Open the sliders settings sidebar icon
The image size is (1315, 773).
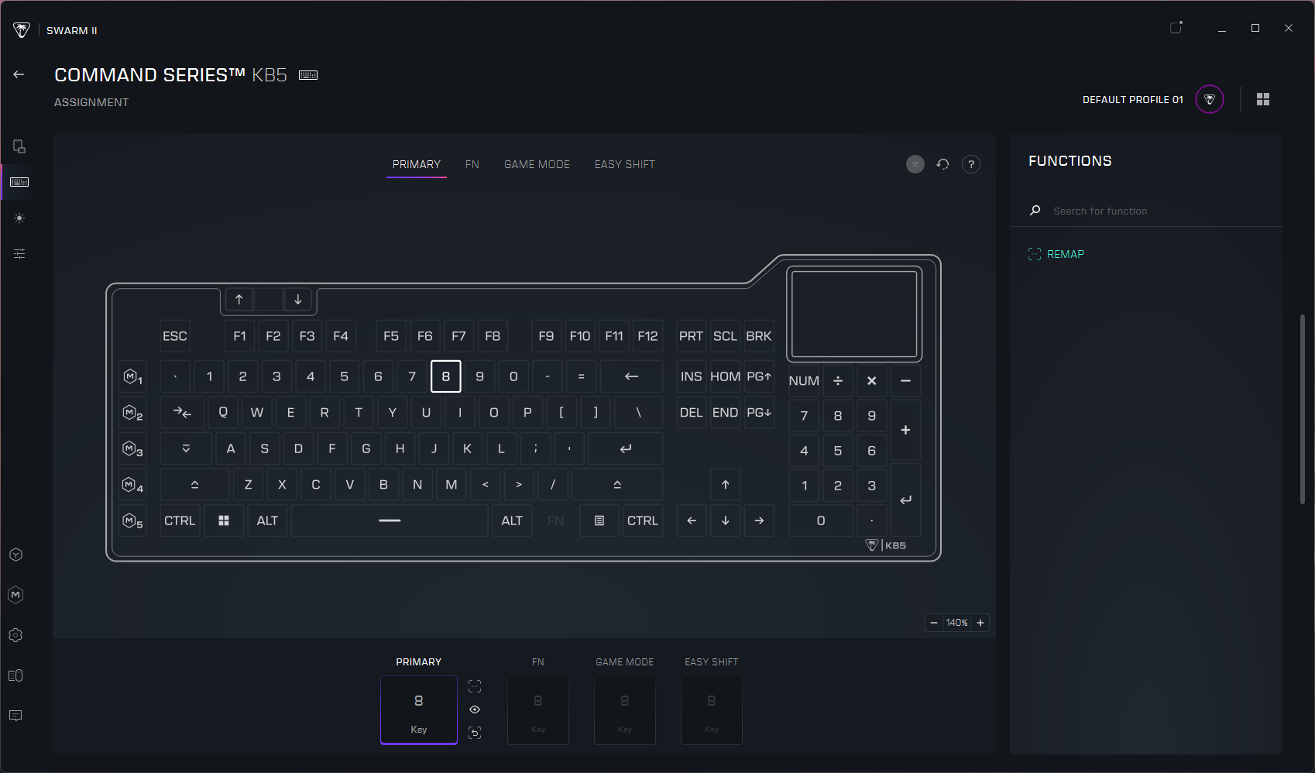pos(19,253)
